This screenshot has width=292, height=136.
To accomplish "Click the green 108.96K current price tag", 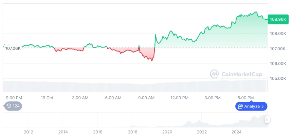I will pyautogui.click(x=277, y=19).
